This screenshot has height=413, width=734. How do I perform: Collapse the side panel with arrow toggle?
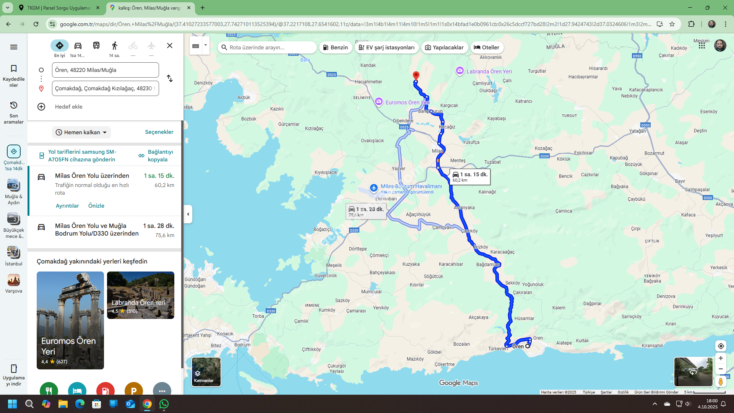pyautogui.click(x=188, y=214)
